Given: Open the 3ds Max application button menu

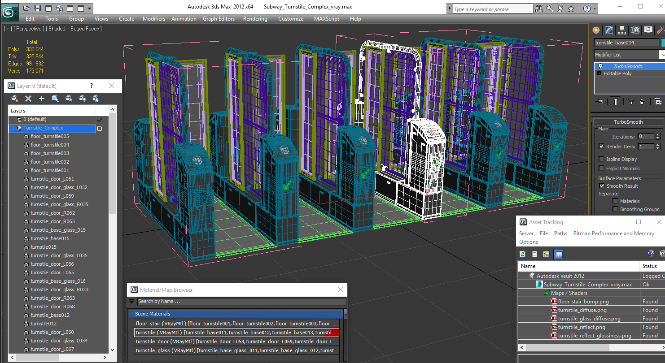Looking at the screenshot, I should tap(10, 12).
